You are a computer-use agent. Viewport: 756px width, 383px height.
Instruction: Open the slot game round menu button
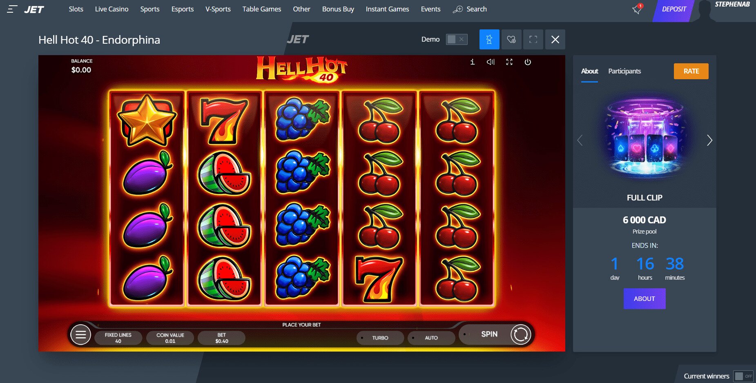click(80, 335)
